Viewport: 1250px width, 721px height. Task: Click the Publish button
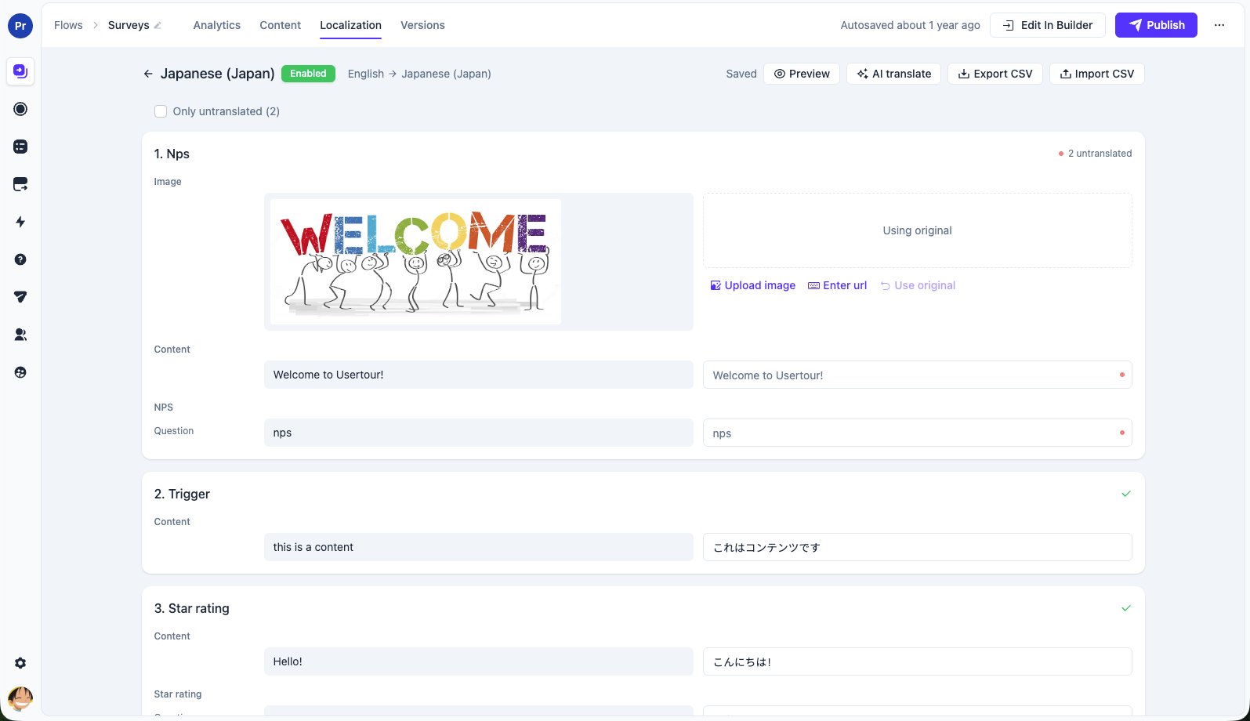click(x=1156, y=25)
